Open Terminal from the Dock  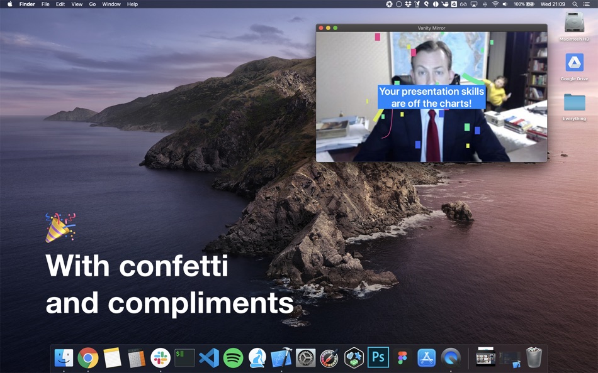(184, 358)
